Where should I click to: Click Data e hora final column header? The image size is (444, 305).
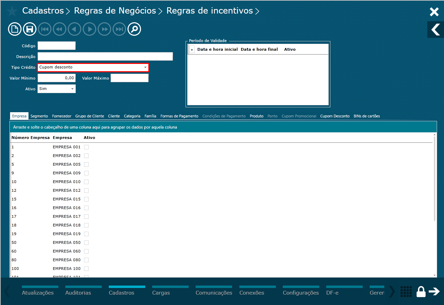(259, 50)
